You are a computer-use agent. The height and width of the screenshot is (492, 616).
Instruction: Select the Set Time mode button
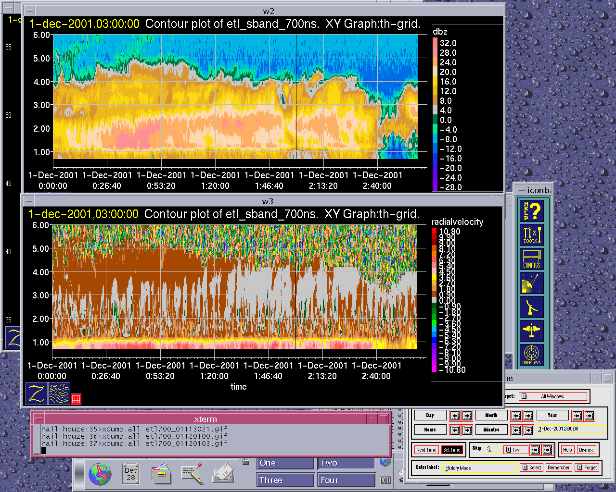tap(452, 450)
